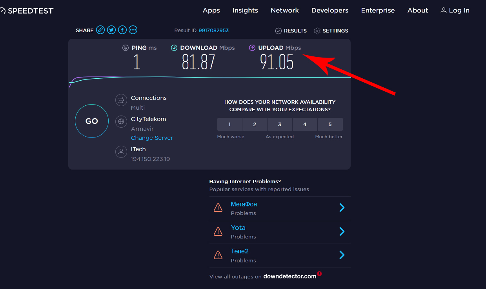Click the ITech provider name
Screen dimensions: 486x289
138,149
